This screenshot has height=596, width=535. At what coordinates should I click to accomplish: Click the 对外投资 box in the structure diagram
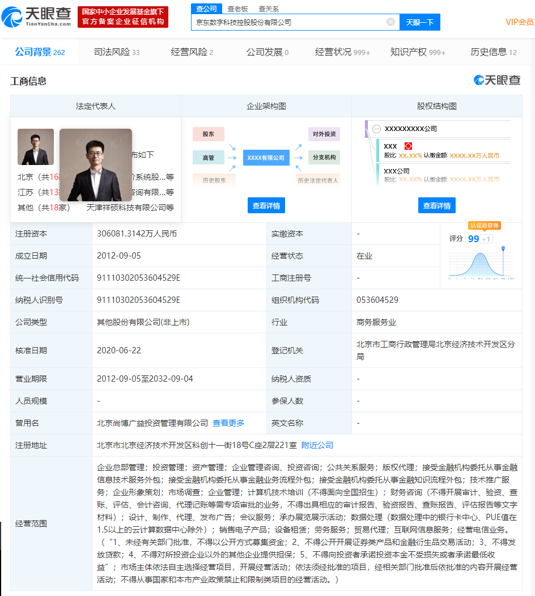[x=324, y=134]
